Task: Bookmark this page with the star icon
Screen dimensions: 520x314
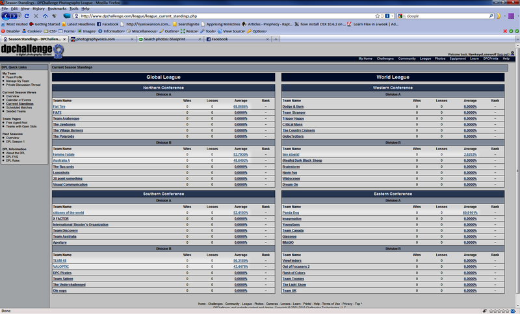Action: coord(377,16)
